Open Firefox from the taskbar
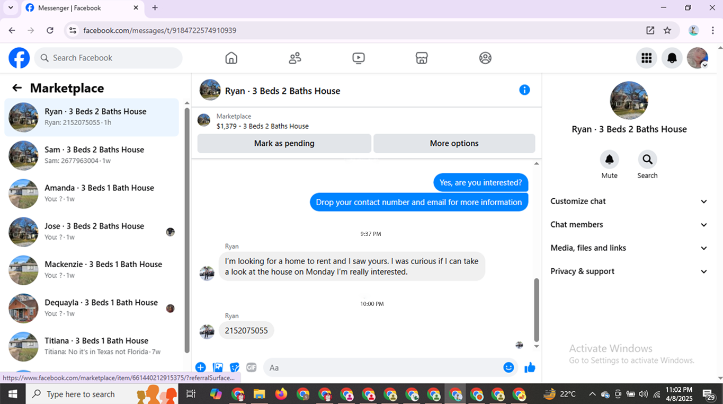The height and width of the screenshot is (404, 723). (281, 394)
